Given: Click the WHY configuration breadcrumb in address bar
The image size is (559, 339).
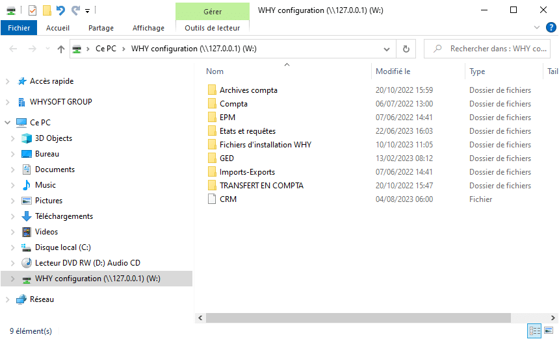Looking at the screenshot, I should pyautogui.click(x=194, y=49).
